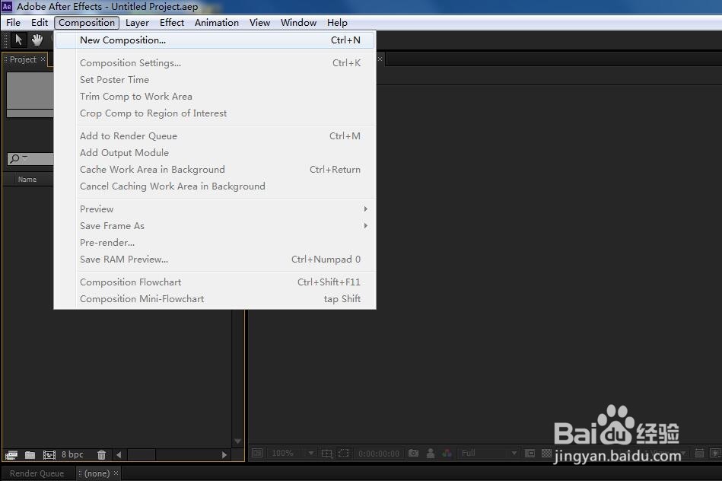Take a snapshot with the camera icon

413,454
